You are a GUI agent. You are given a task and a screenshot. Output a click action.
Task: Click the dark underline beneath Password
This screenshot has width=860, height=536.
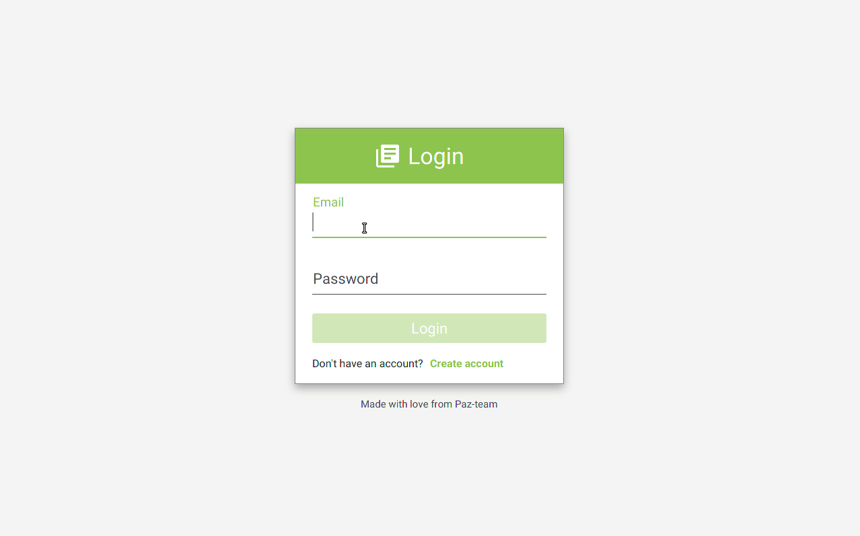[x=429, y=294]
